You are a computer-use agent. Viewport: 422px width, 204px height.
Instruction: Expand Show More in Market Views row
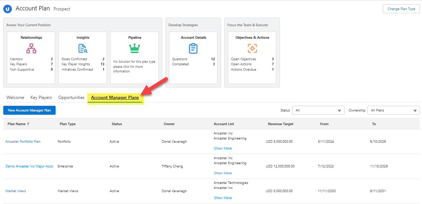click(223, 198)
